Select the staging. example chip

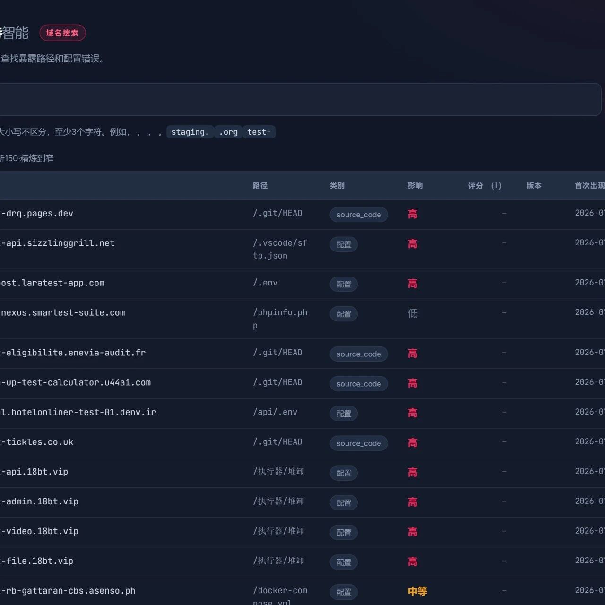[190, 132]
